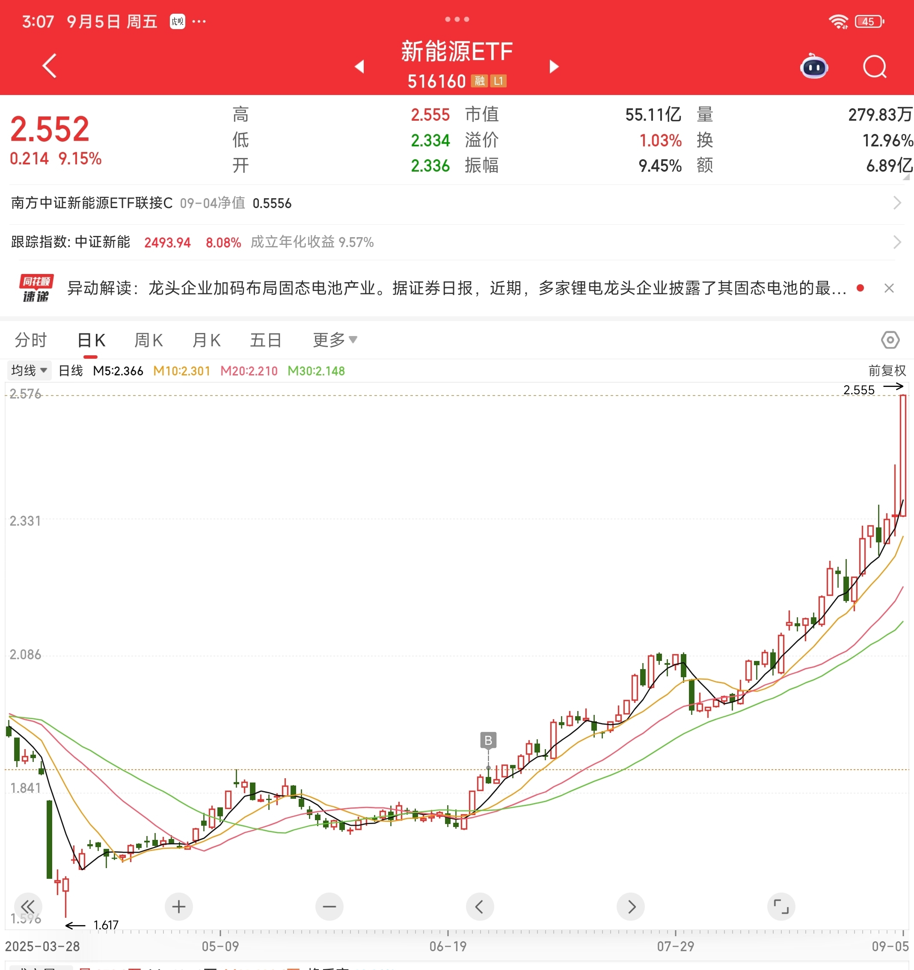Screen dimensions: 914x970
Task: Tap the battery indicator
Action: [869, 21]
